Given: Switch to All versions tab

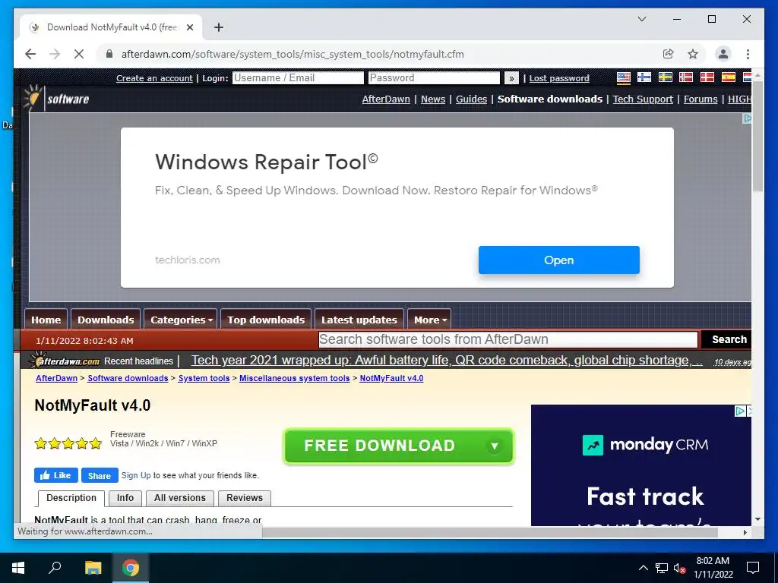Looking at the screenshot, I should [x=179, y=498].
